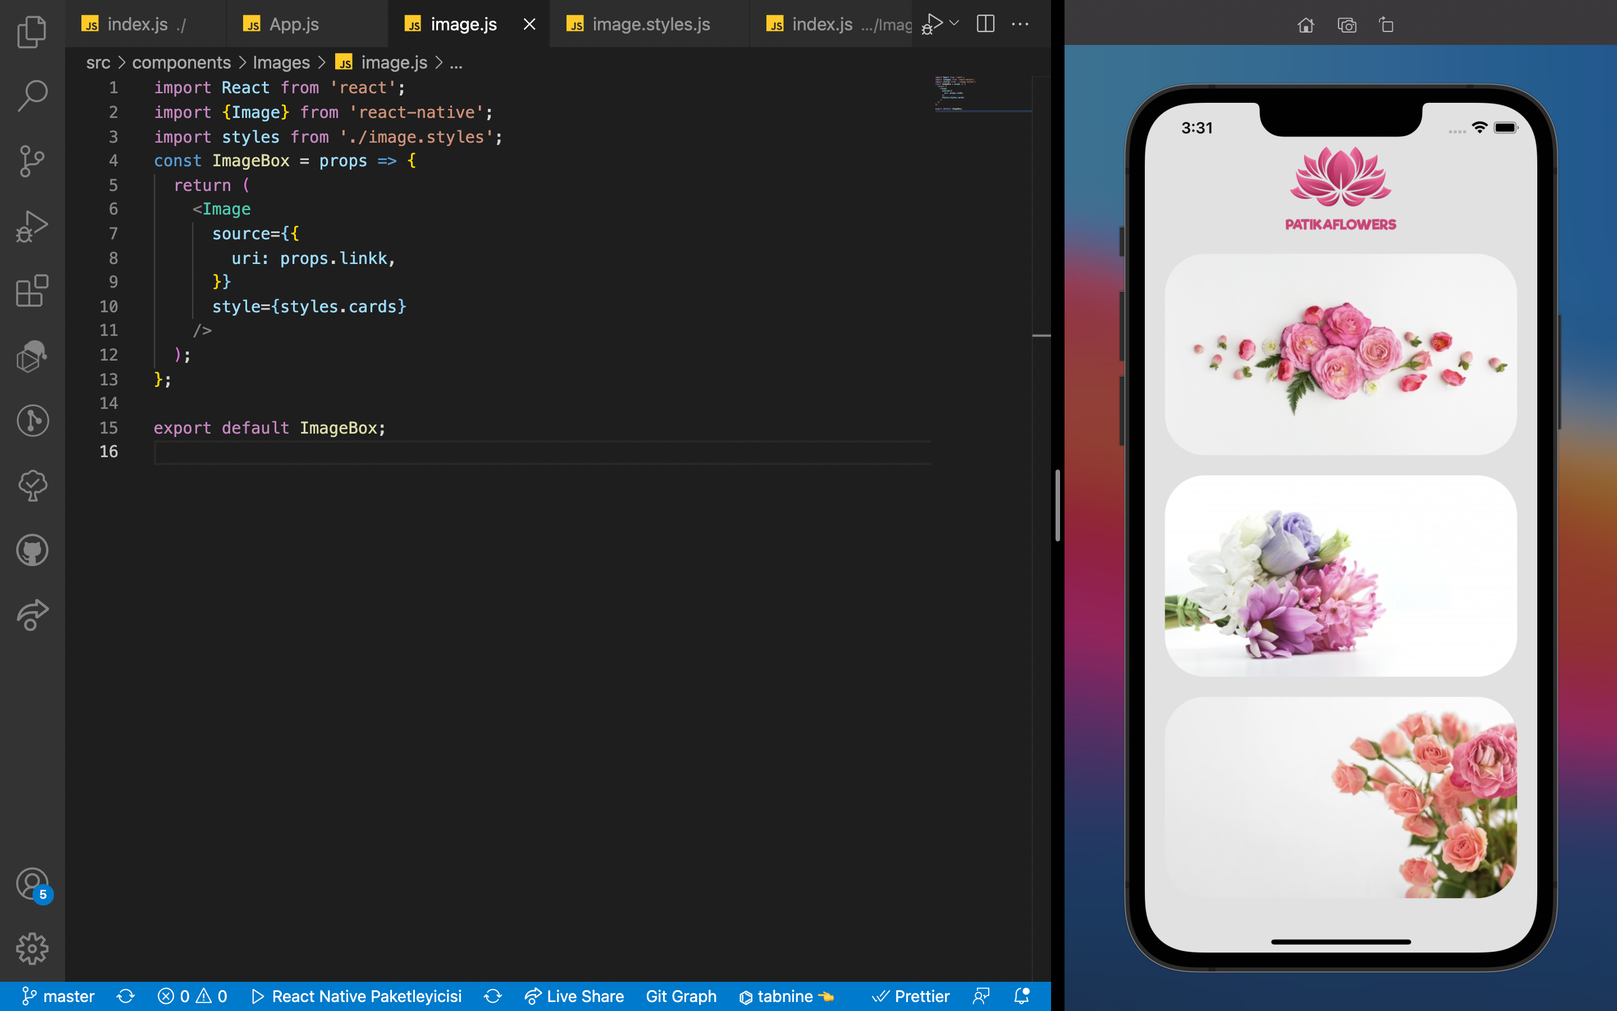
Task: Open the simulator home button
Action: point(1305,25)
